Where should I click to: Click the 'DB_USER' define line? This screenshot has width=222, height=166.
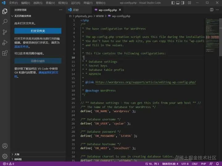click(105, 123)
